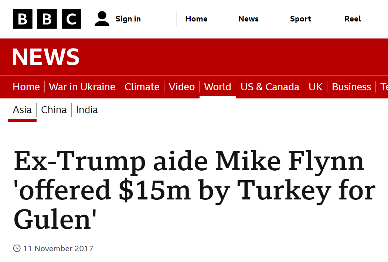388x262 pixels.
Task: Select the World section tab
Action: pos(218,87)
